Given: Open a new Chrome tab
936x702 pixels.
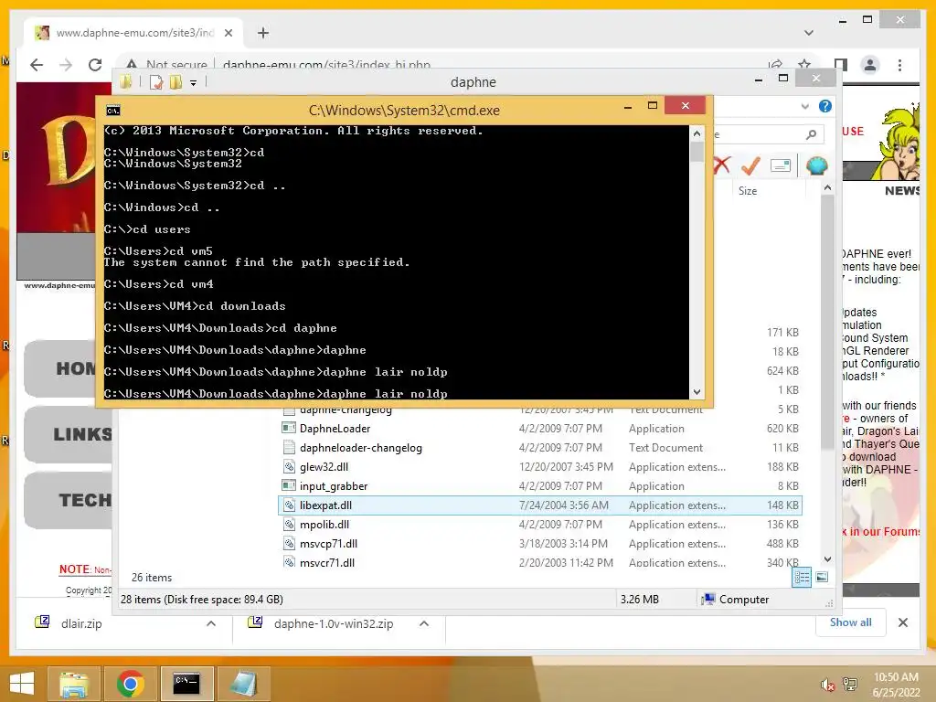Looking at the screenshot, I should [263, 33].
